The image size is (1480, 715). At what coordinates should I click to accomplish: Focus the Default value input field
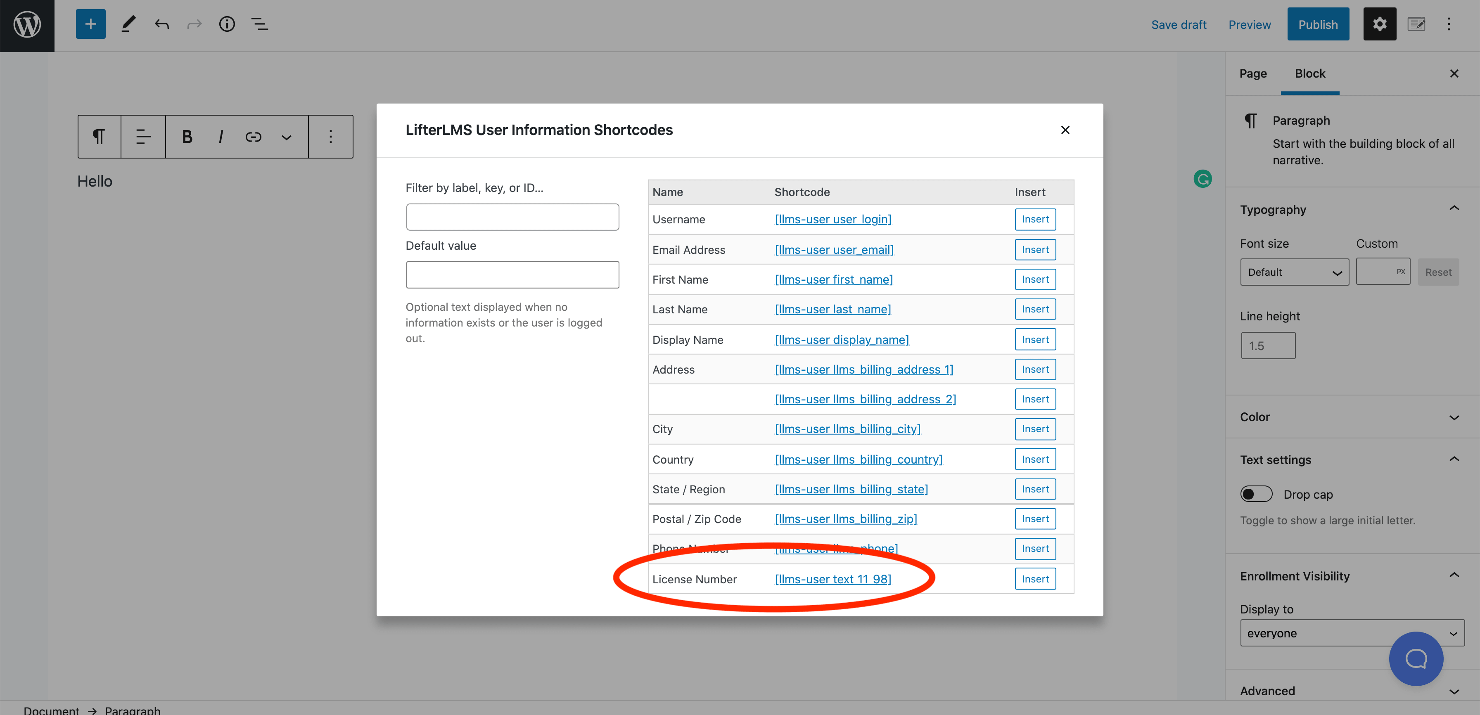tap(512, 275)
